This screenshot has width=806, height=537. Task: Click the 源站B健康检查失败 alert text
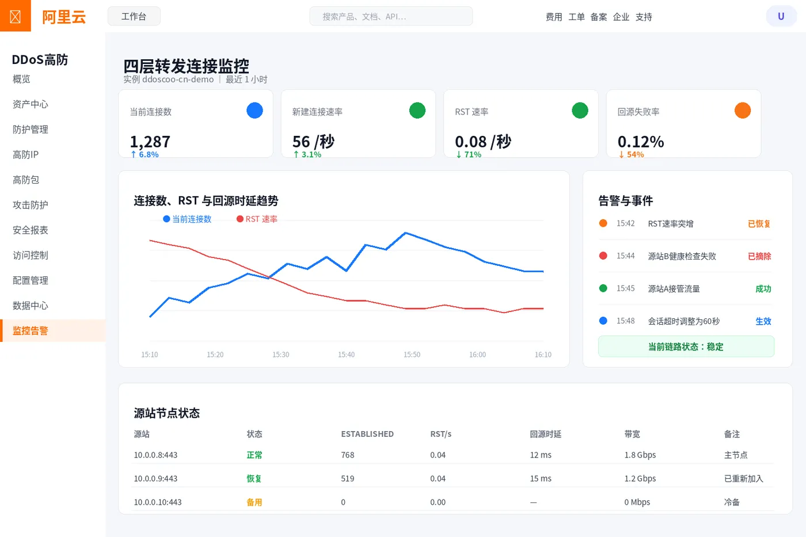pyautogui.click(x=682, y=256)
